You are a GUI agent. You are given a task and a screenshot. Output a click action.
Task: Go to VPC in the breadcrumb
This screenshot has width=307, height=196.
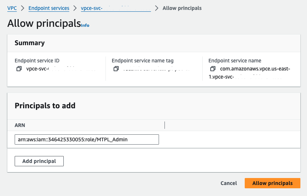pyautogui.click(x=12, y=8)
